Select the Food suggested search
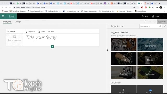 pos(123,58)
